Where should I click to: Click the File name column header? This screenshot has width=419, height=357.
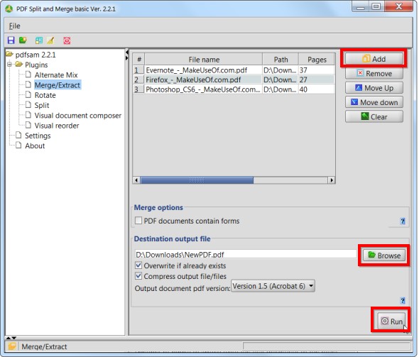pos(204,60)
